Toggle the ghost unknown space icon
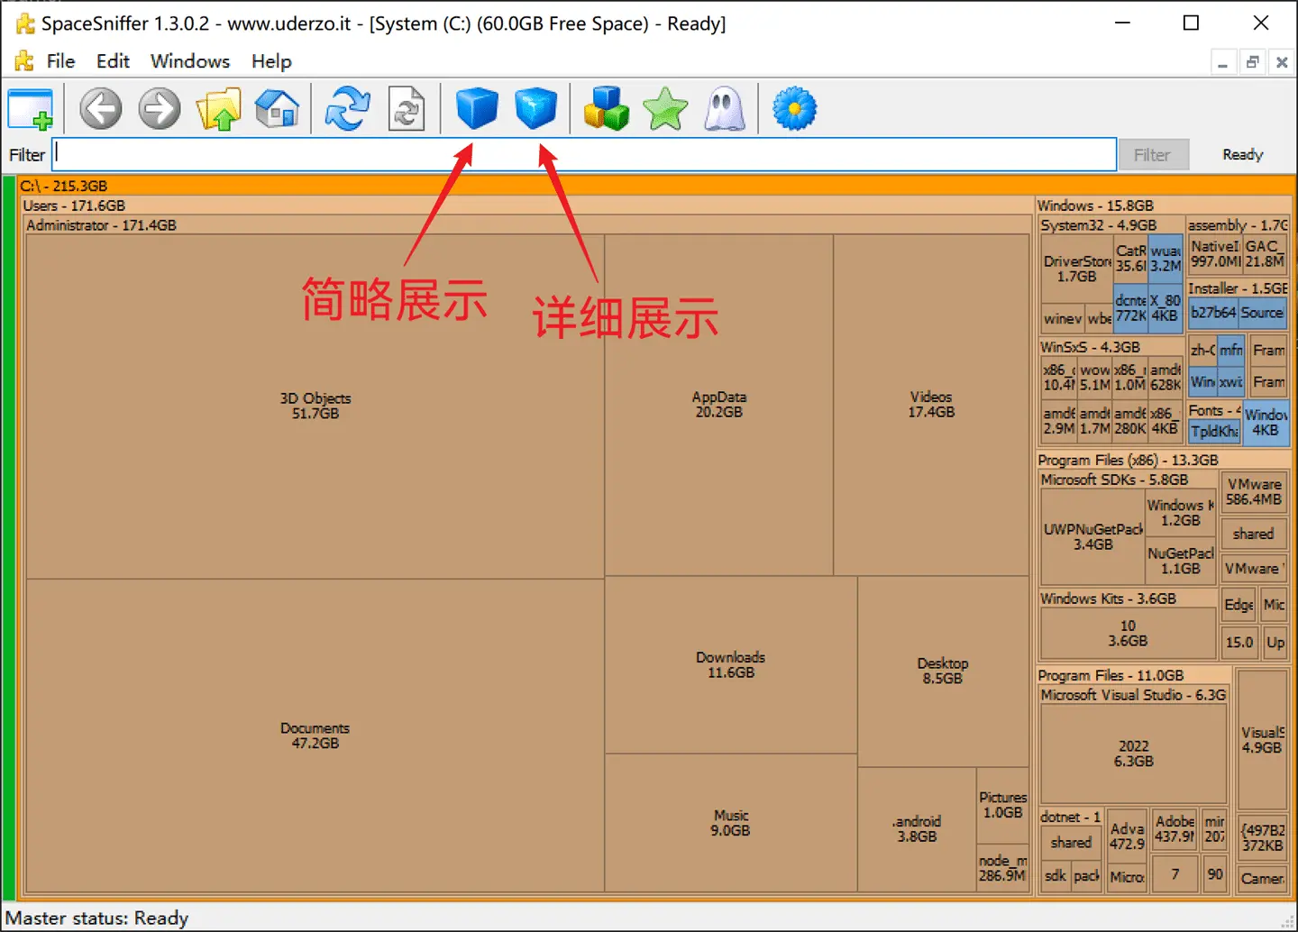Viewport: 1298px width, 932px height. click(725, 109)
